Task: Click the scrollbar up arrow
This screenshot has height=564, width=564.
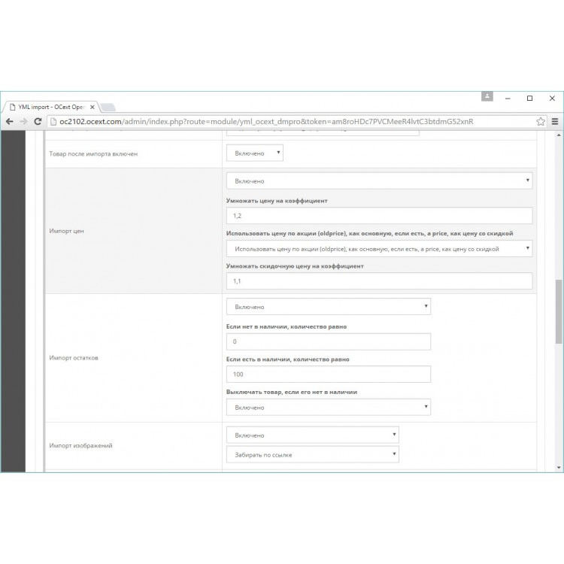Action: click(x=559, y=135)
